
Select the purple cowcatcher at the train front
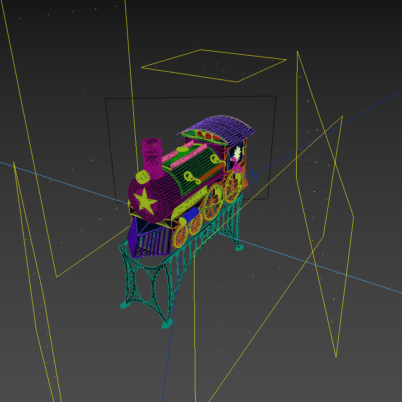pyautogui.click(x=149, y=237)
